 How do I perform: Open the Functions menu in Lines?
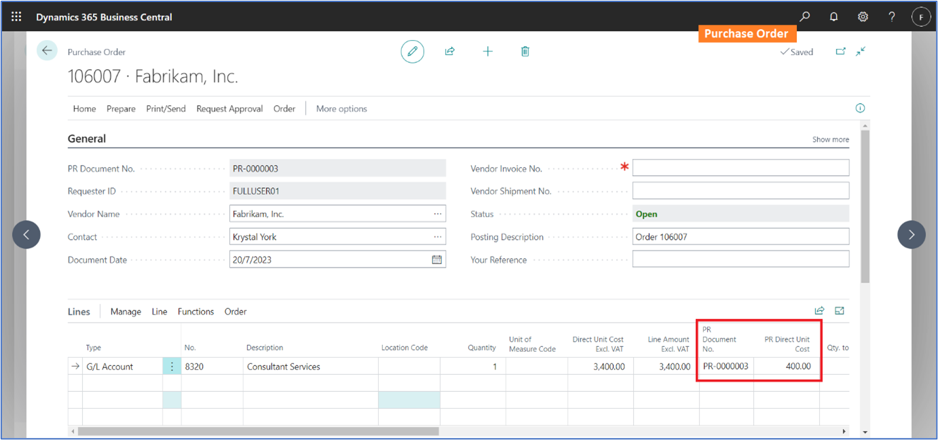pyautogui.click(x=195, y=312)
